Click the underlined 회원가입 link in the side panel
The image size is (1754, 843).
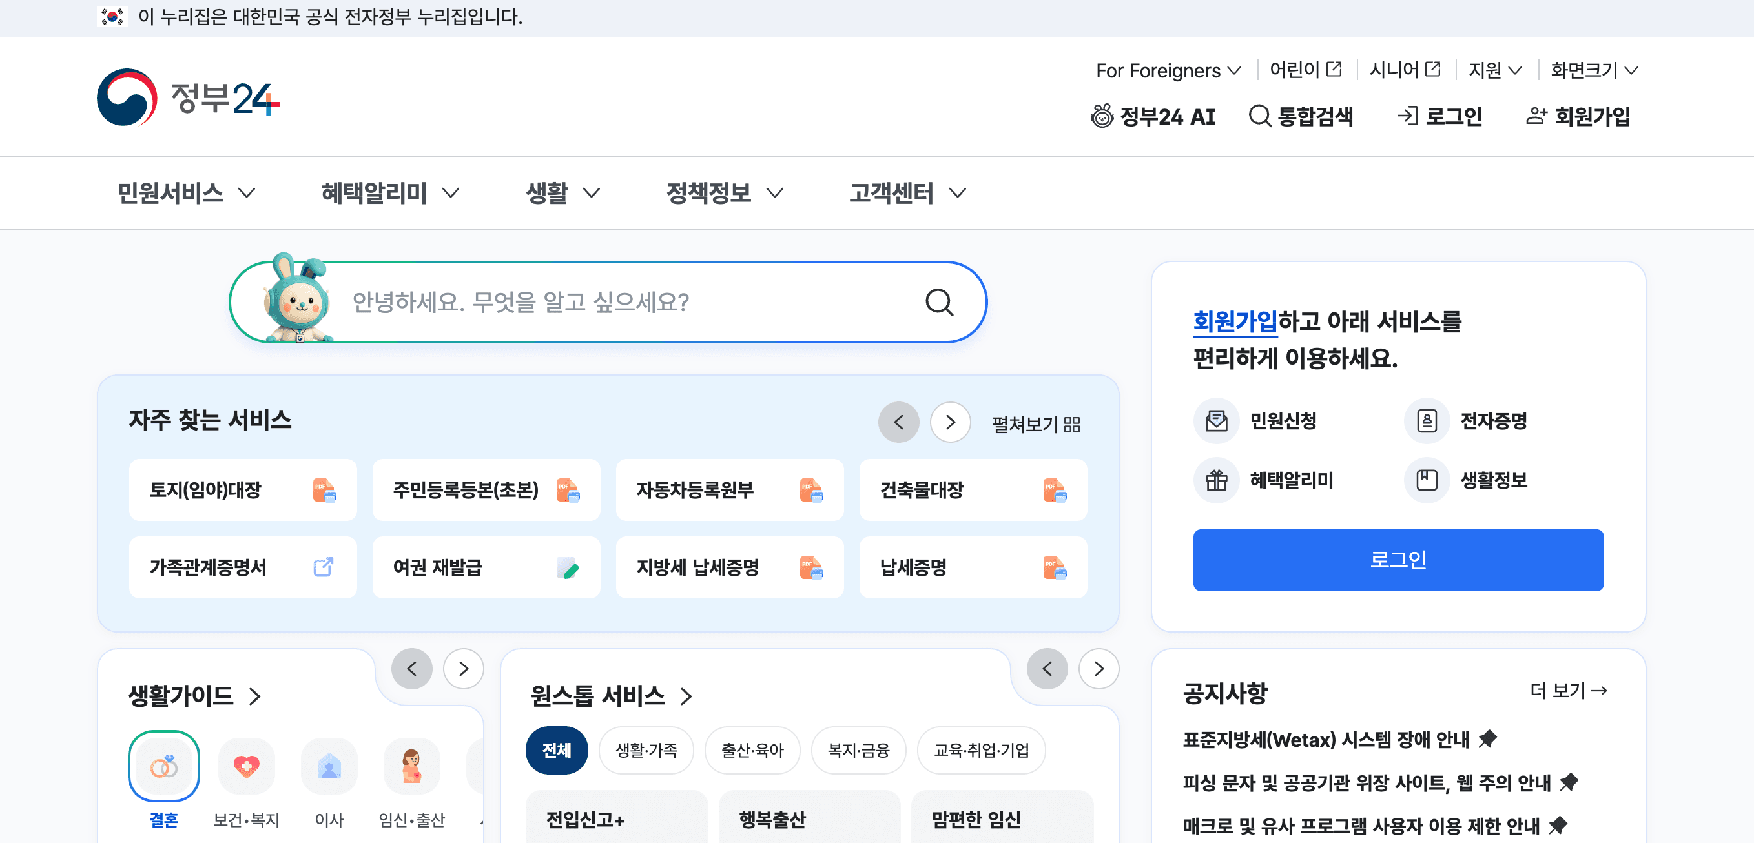(x=1235, y=321)
